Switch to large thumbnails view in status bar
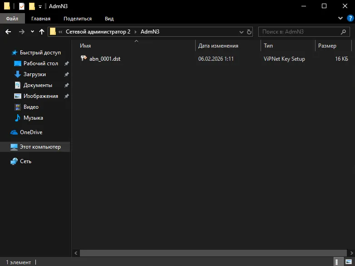 (349, 262)
